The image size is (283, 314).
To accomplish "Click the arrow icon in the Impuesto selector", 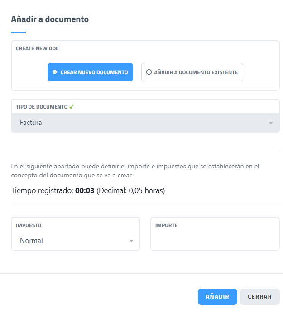I will (x=131, y=241).
